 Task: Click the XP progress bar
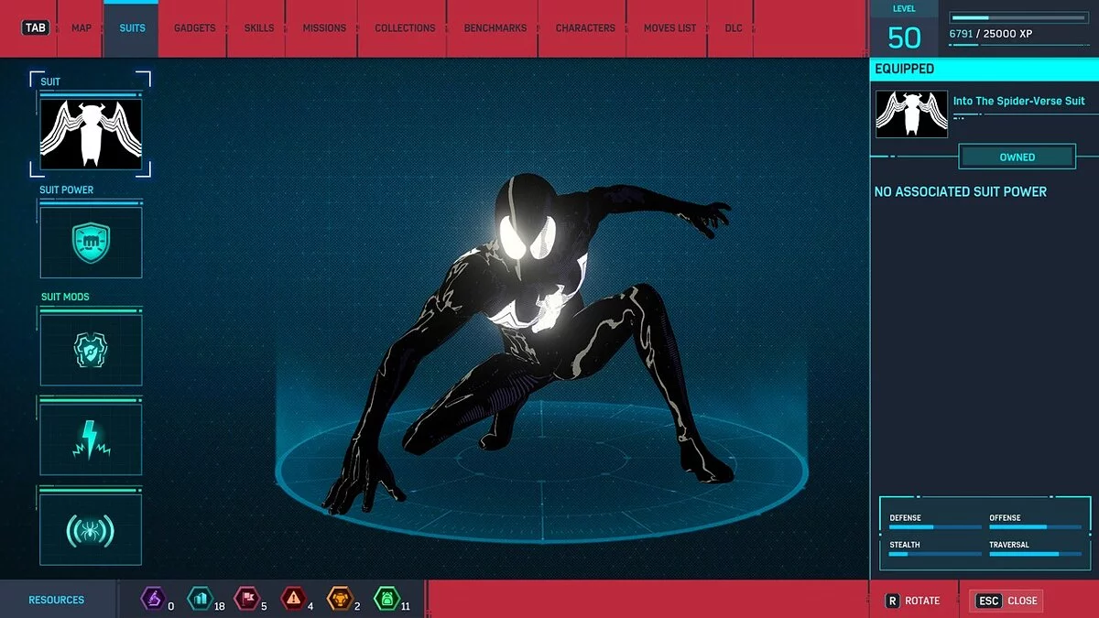pos(1019,17)
